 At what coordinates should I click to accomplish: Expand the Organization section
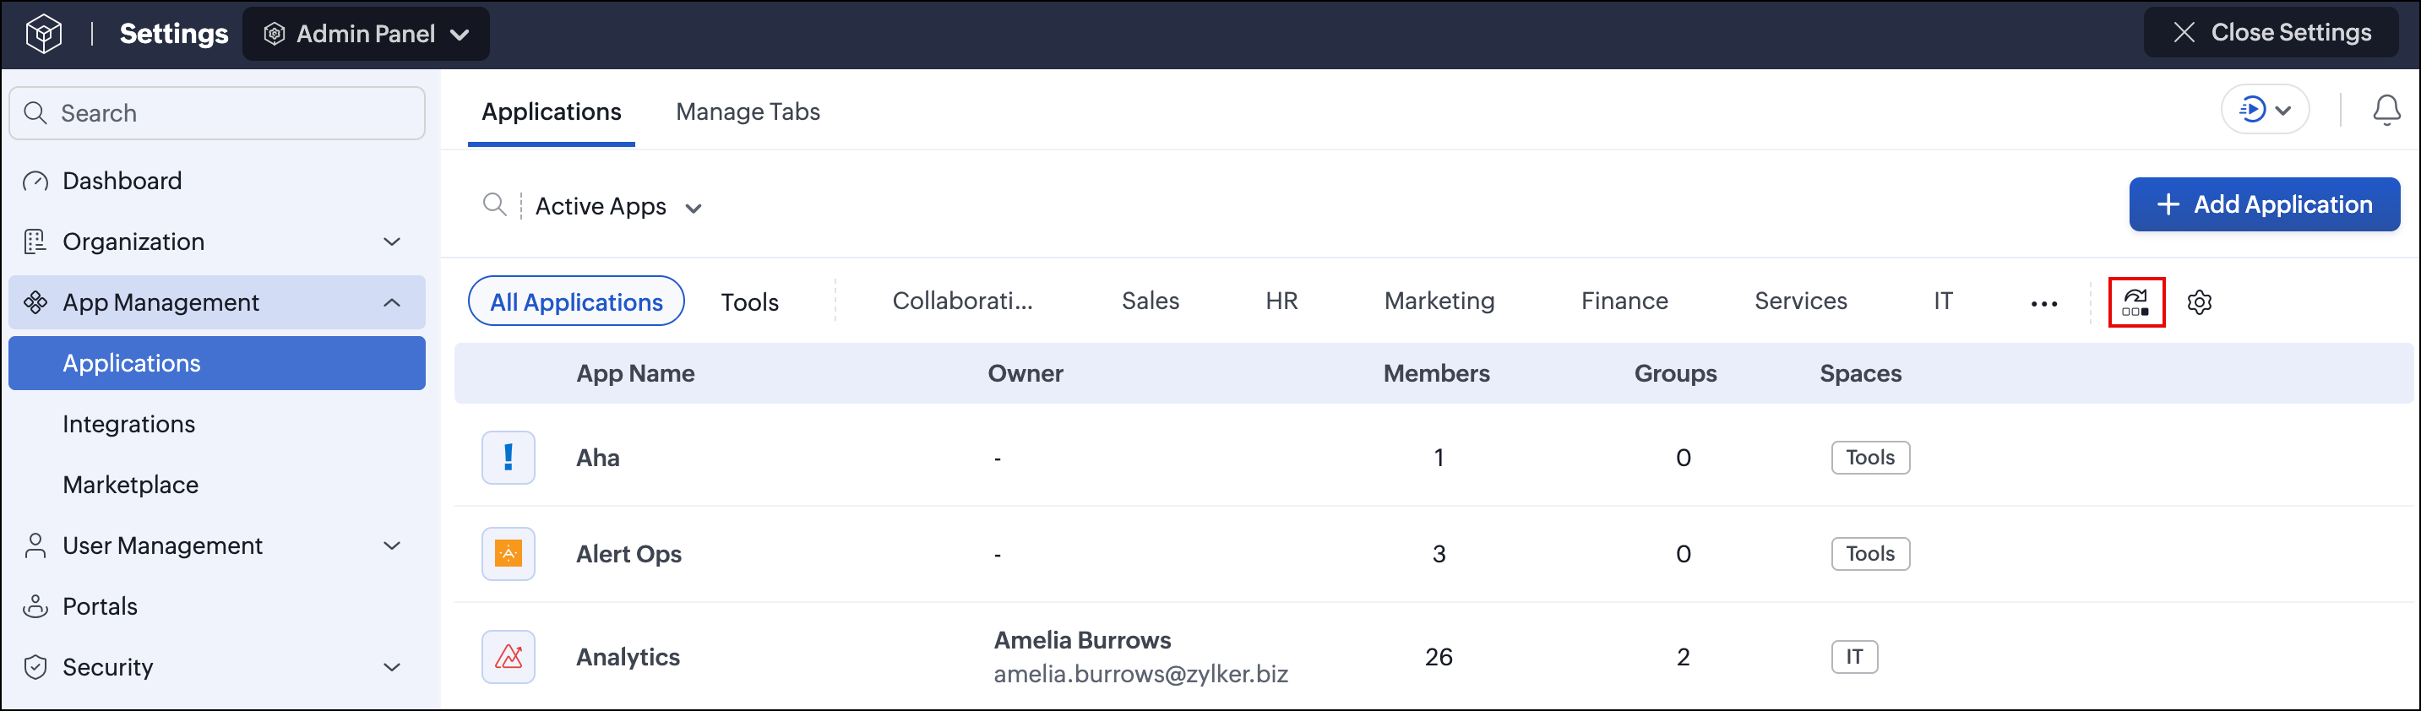click(217, 242)
